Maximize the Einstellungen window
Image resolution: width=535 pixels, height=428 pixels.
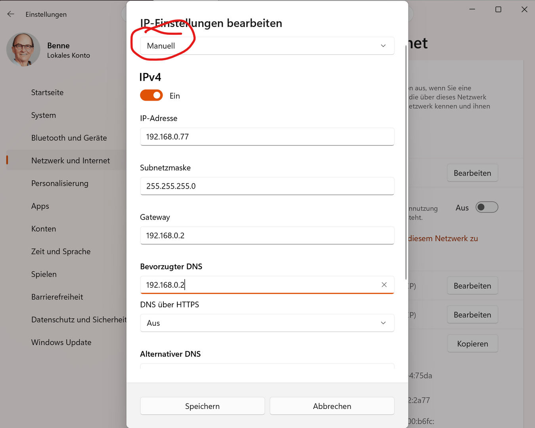coord(498,10)
